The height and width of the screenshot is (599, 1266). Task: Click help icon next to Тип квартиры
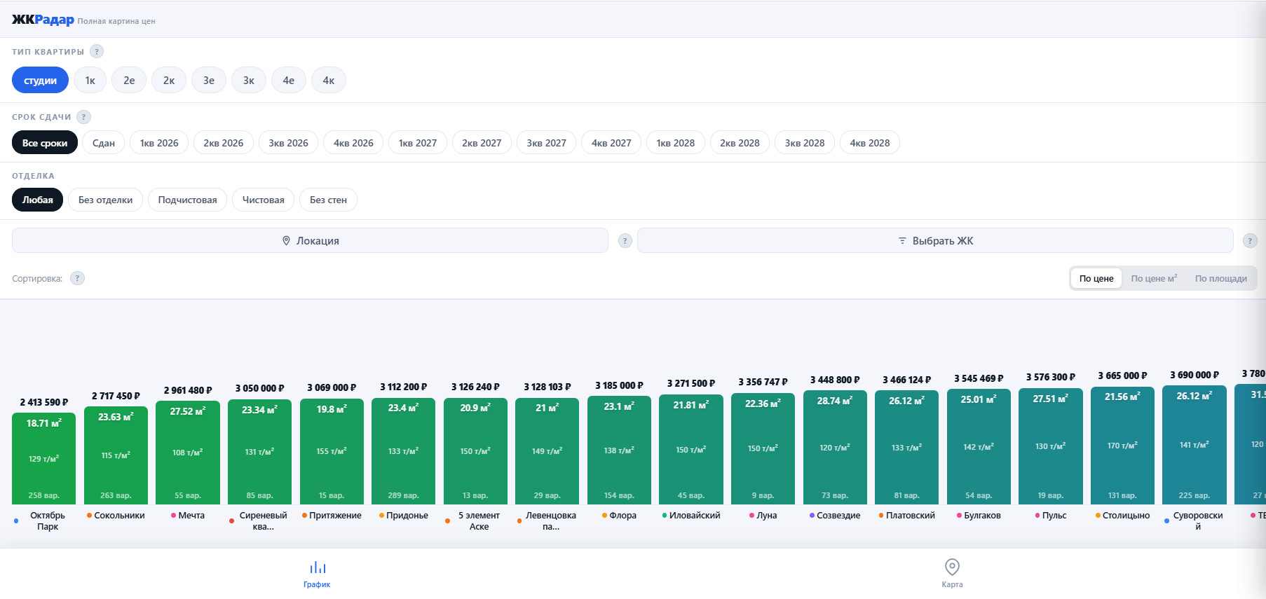(x=97, y=51)
